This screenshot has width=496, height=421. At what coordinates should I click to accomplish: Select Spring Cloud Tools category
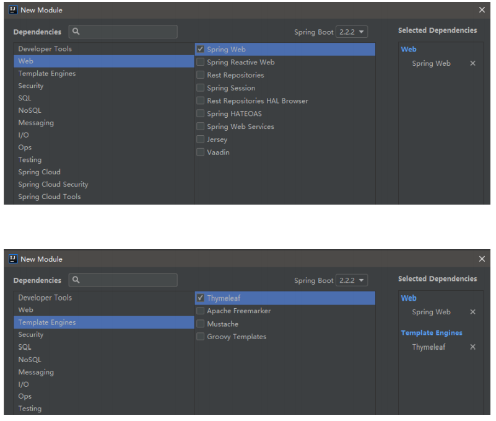pyautogui.click(x=104, y=197)
